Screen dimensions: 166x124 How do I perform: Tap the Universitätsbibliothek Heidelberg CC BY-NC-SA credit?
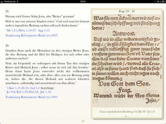point(127,112)
